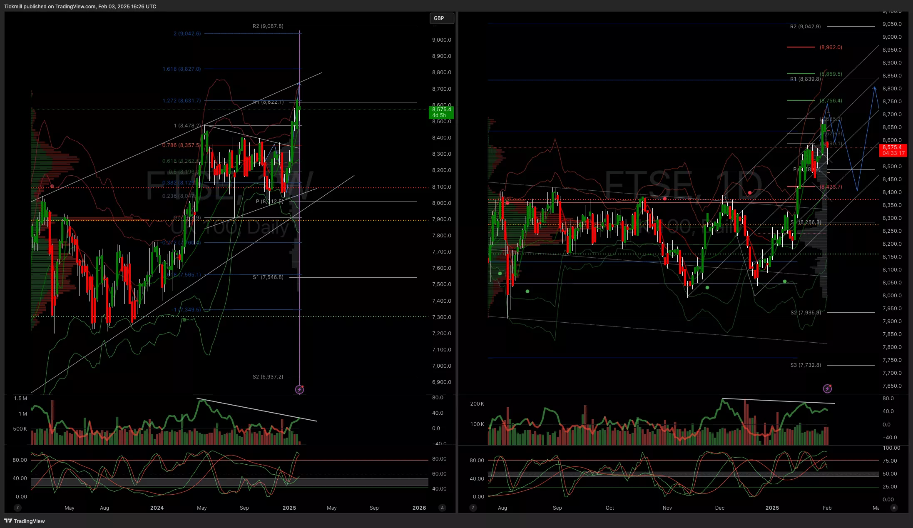This screenshot has height=528, width=913.
Task: Click the TradingView logo at bottom left
Action: tap(25, 521)
